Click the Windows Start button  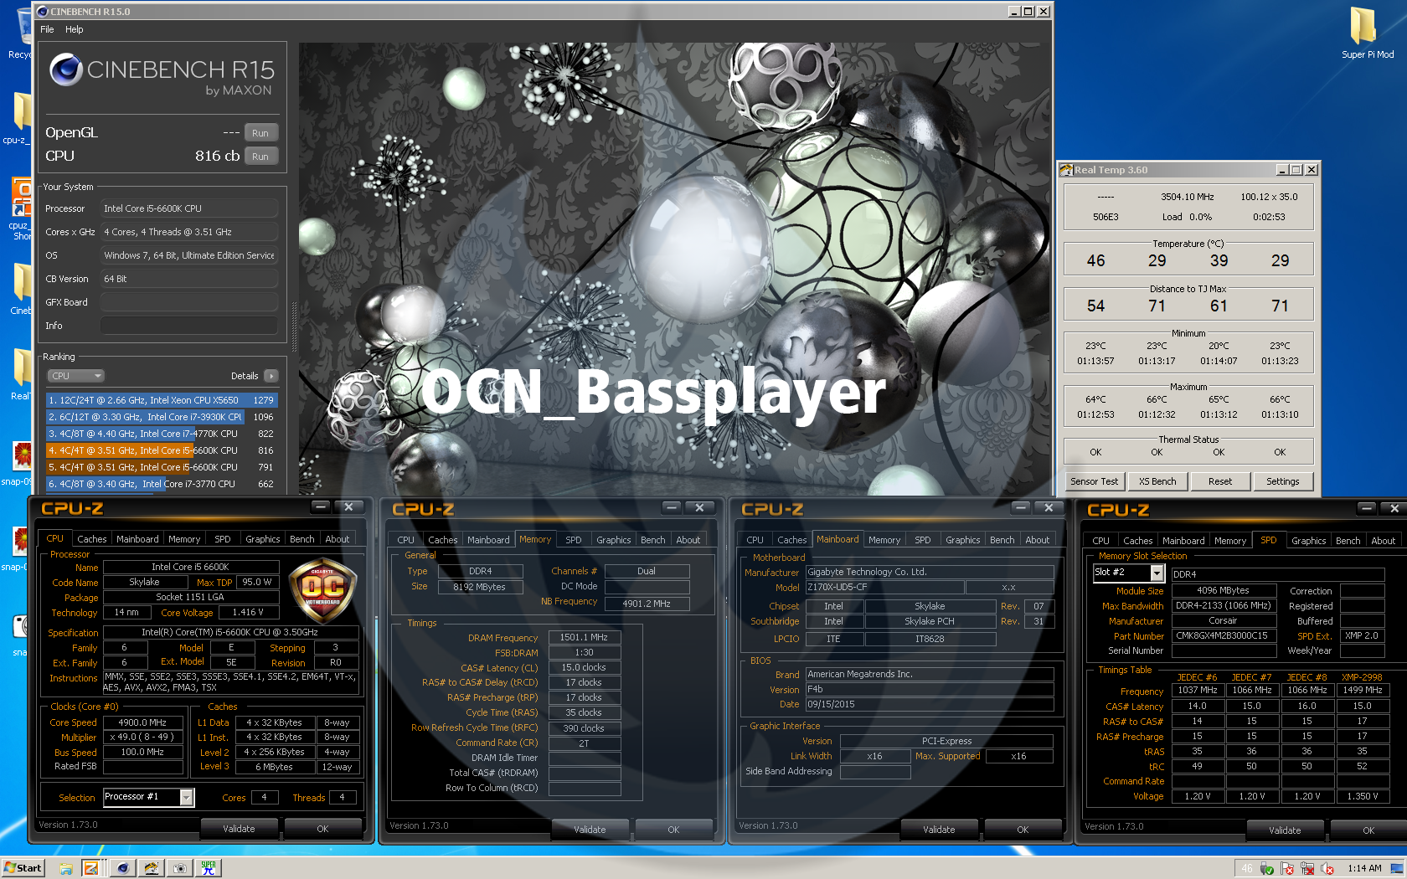pyautogui.click(x=23, y=868)
